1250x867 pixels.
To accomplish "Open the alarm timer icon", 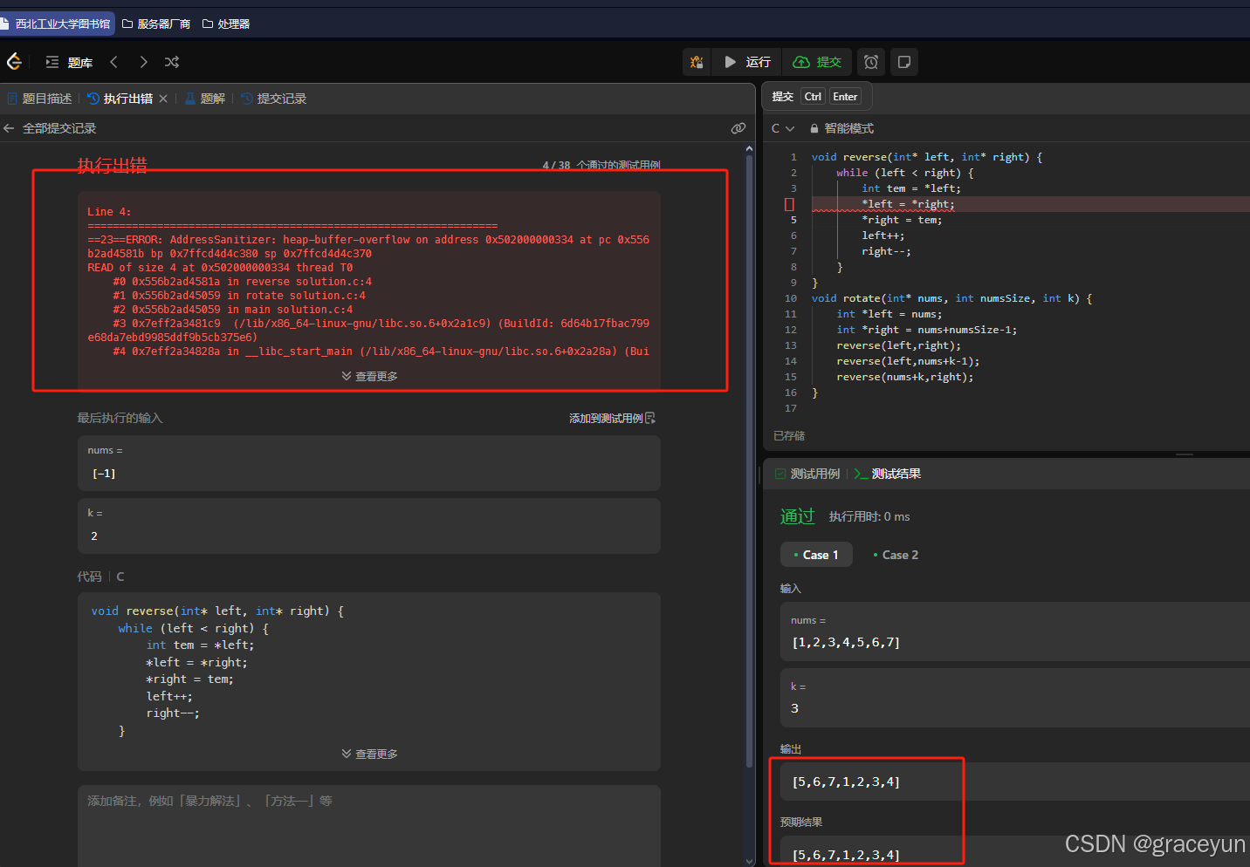I will point(871,62).
